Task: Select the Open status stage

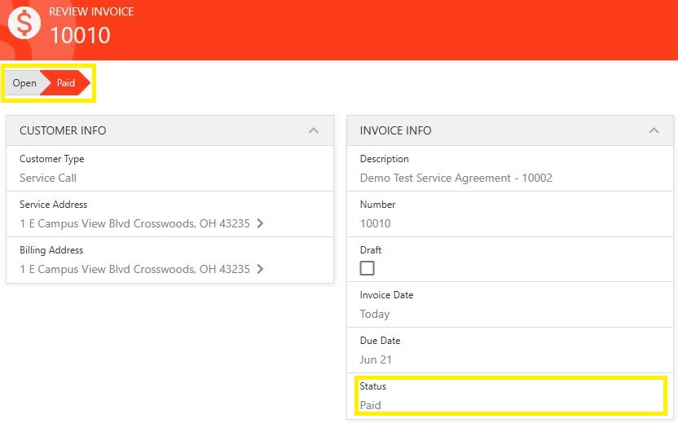Action: pyautogui.click(x=24, y=83)
